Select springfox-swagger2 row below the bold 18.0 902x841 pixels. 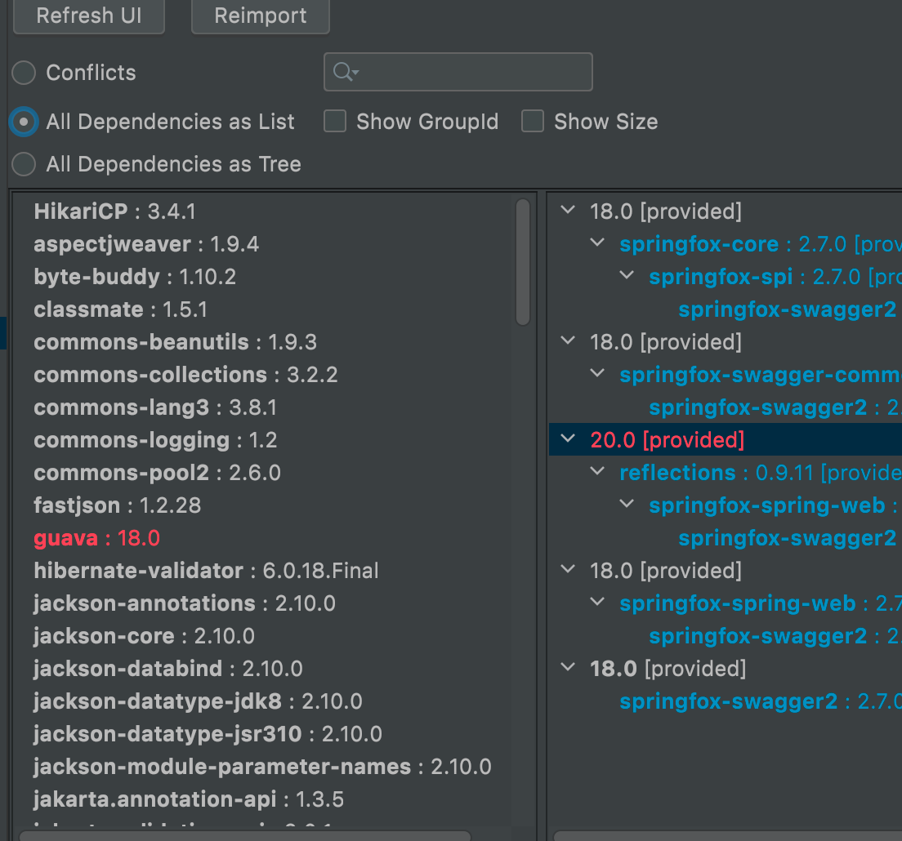coord(761,702)
